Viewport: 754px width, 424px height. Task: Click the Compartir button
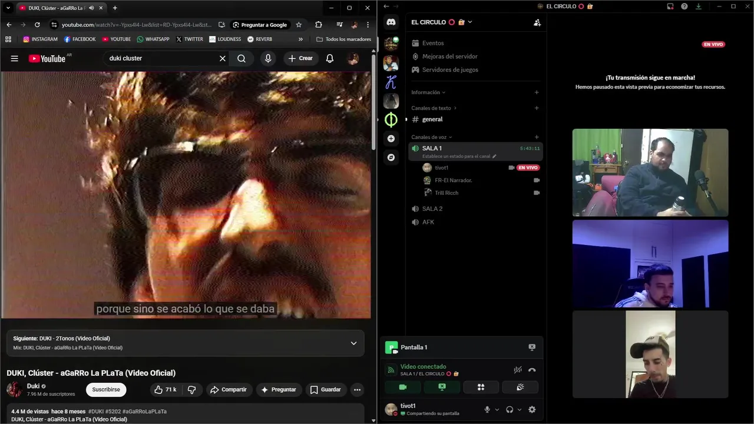tap(229, 389)
